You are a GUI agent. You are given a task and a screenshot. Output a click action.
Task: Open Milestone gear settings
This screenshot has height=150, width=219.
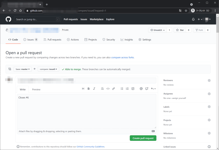209,133
